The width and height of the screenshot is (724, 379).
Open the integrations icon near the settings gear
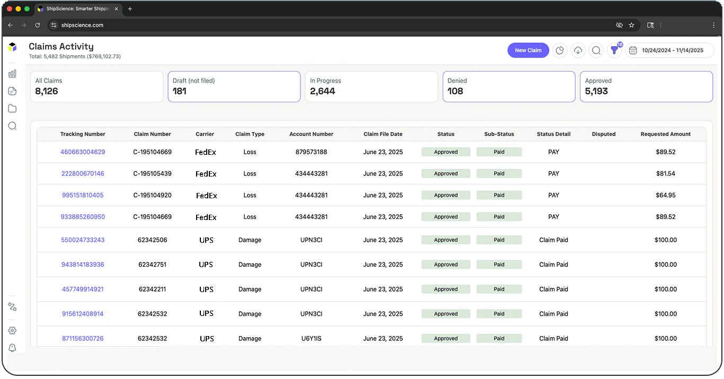(x=12, y=306)
